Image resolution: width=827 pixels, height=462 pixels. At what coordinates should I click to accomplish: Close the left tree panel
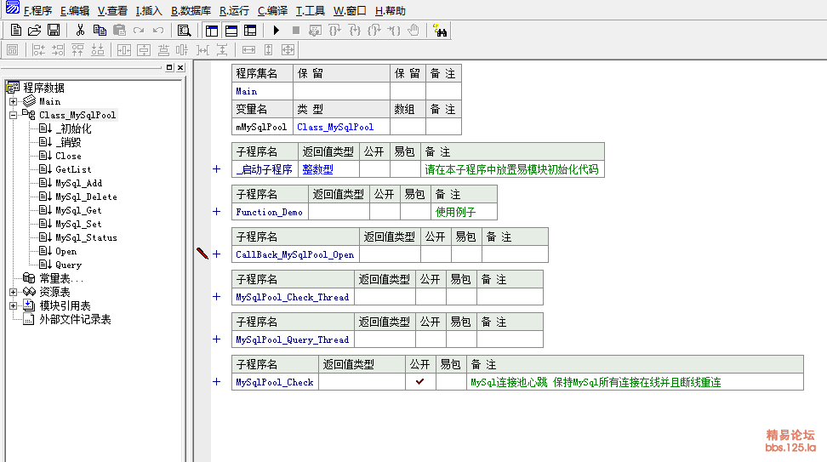[180, 67]
